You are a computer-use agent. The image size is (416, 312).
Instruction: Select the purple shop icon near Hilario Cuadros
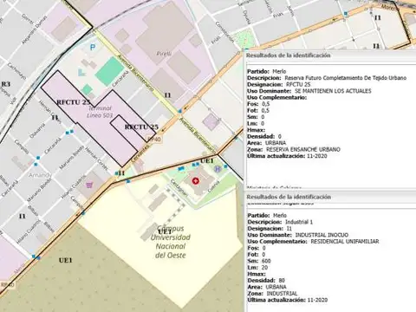coord(89,184)
